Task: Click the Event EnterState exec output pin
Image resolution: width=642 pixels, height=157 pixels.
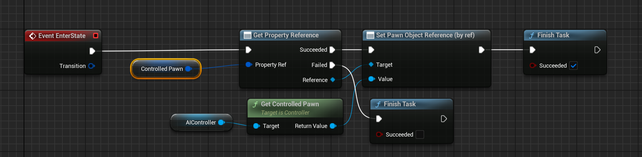Action: click(92, 51)
